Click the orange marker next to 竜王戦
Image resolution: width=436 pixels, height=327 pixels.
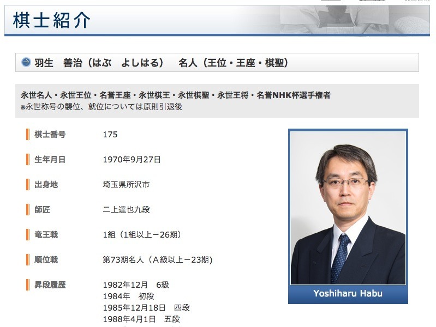pyautogui.click(x=27, y=235)
